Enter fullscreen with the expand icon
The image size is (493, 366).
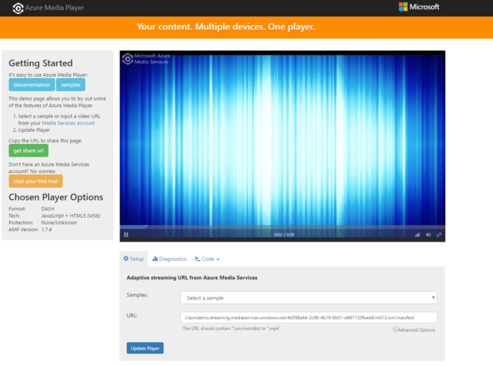[x=439, y=235]
